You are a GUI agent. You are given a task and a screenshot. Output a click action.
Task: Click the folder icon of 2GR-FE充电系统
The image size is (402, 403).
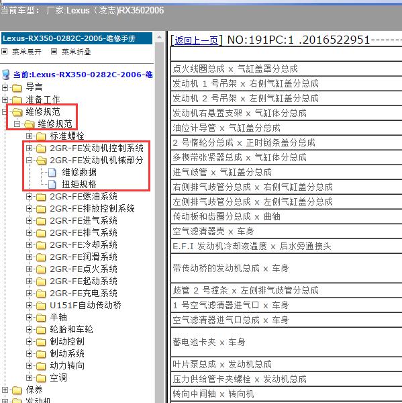(41, 294)
